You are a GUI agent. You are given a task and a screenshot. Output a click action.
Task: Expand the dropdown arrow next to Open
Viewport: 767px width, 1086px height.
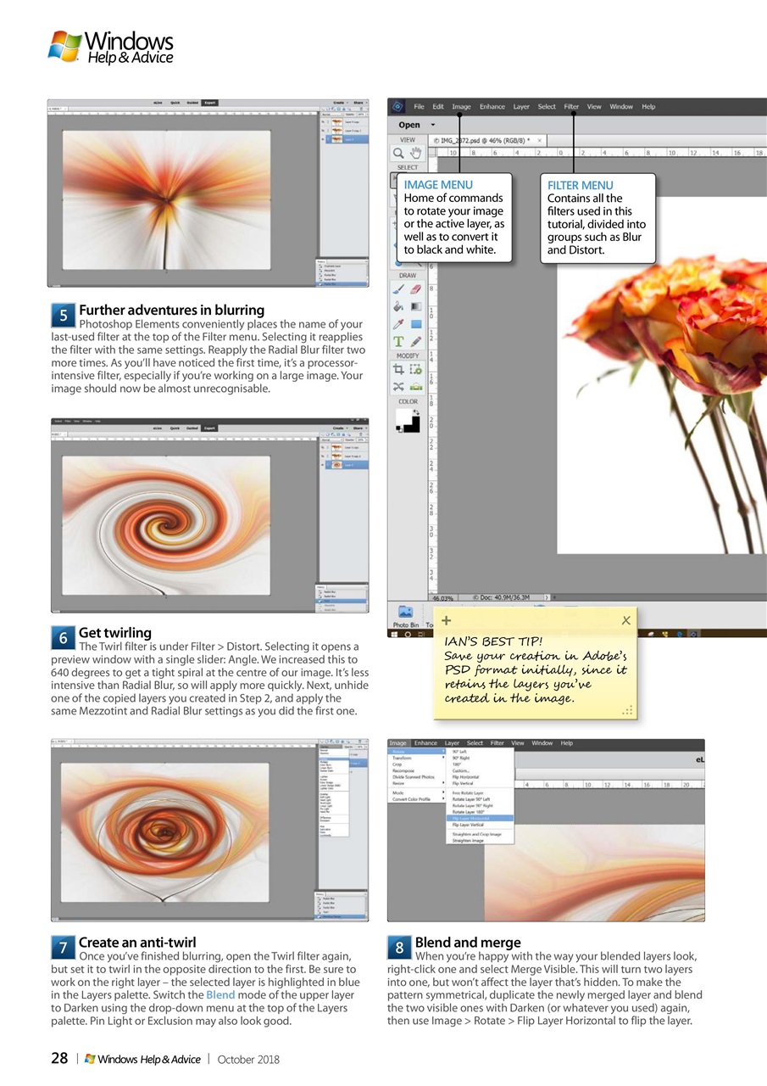point(431,125)
